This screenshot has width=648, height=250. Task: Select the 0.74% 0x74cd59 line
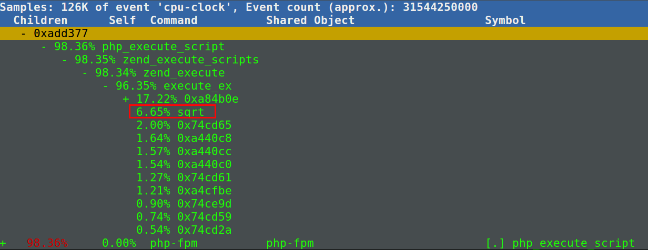[x=184, y=217]
